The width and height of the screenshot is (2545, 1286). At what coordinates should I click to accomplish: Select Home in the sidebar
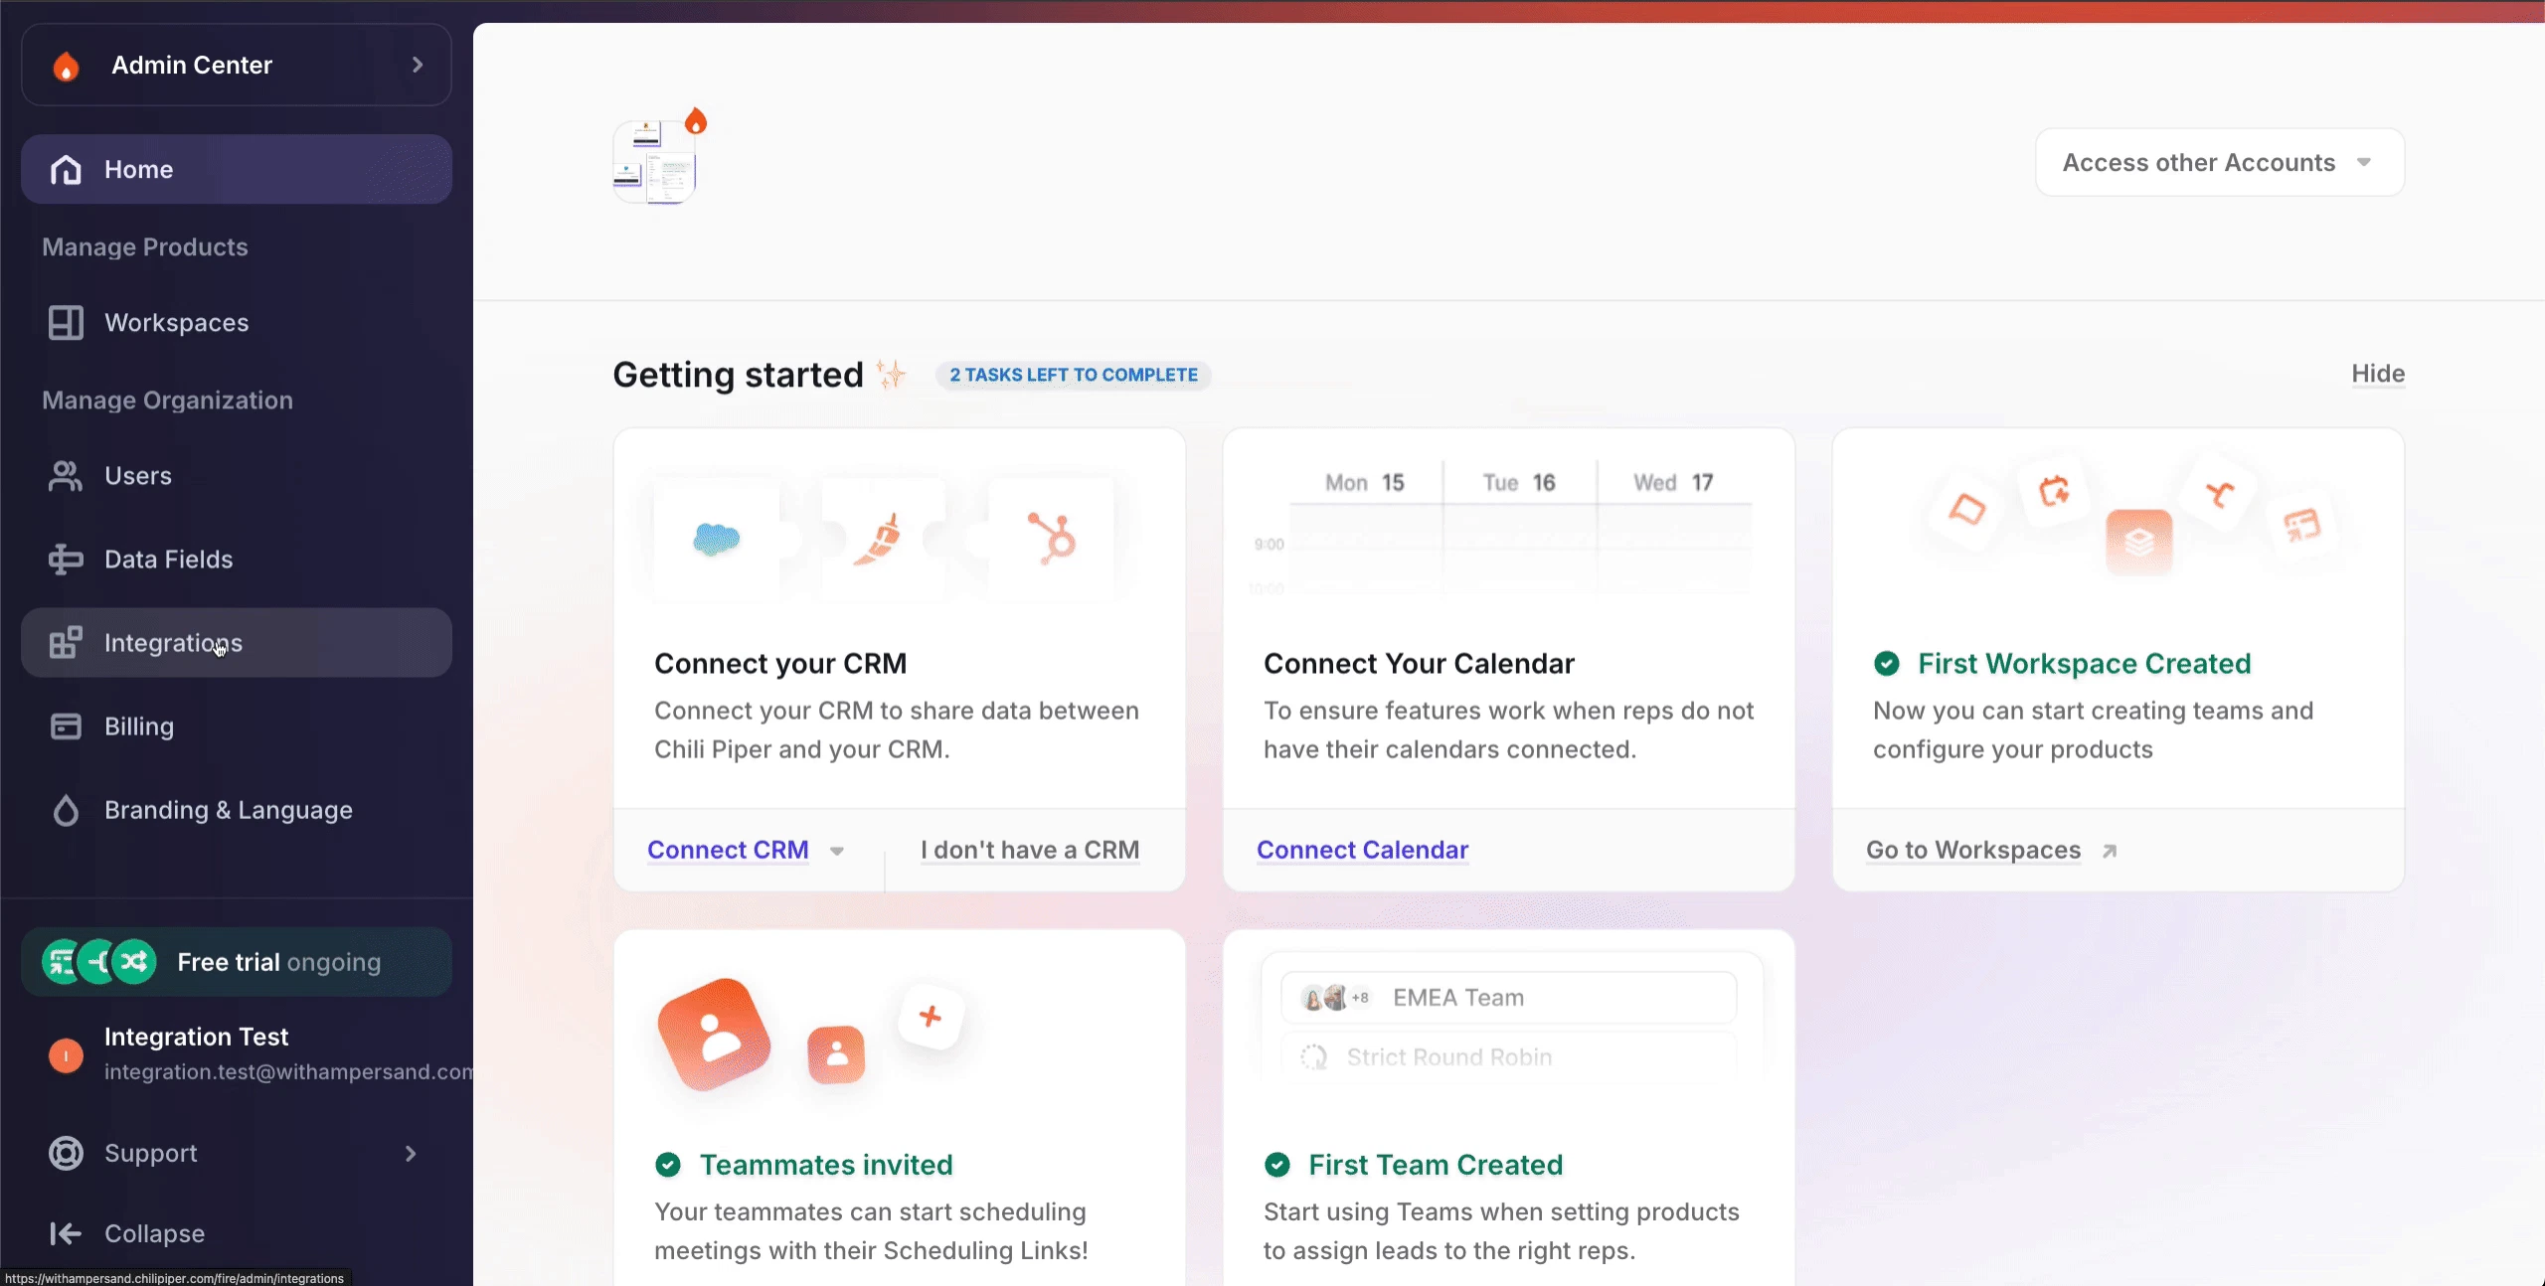pos(138,170)
